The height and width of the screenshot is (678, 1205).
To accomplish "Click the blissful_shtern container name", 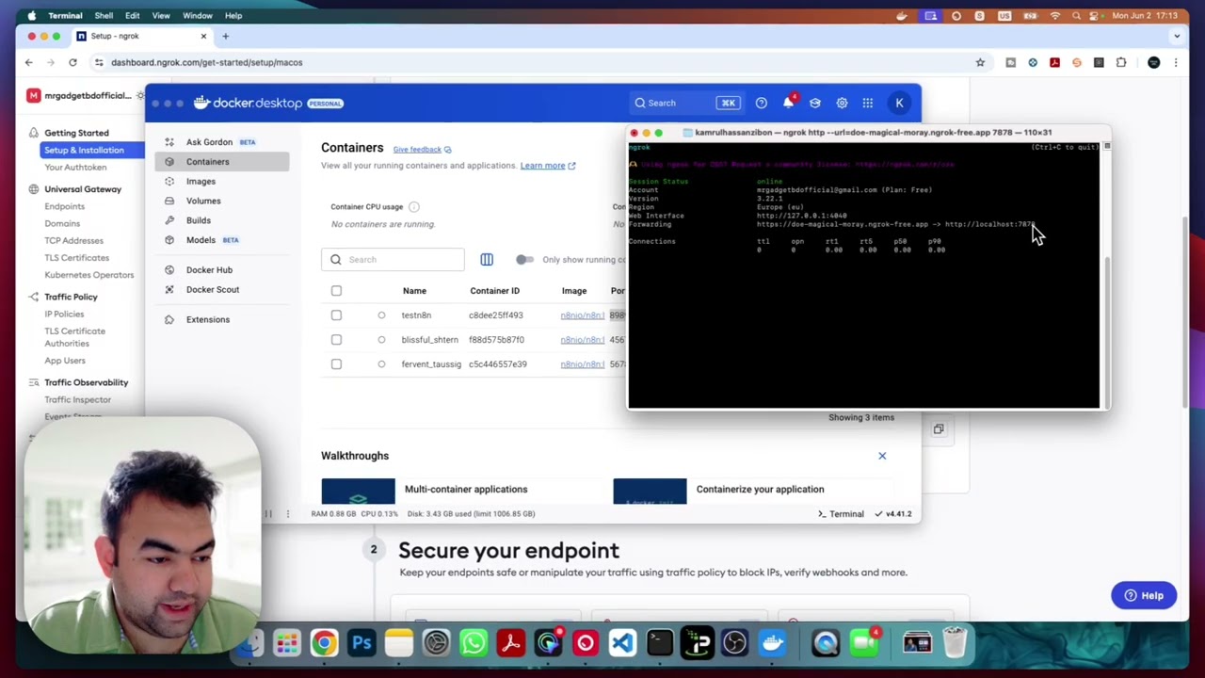I will pyautogui.click(x=429, y=340).
